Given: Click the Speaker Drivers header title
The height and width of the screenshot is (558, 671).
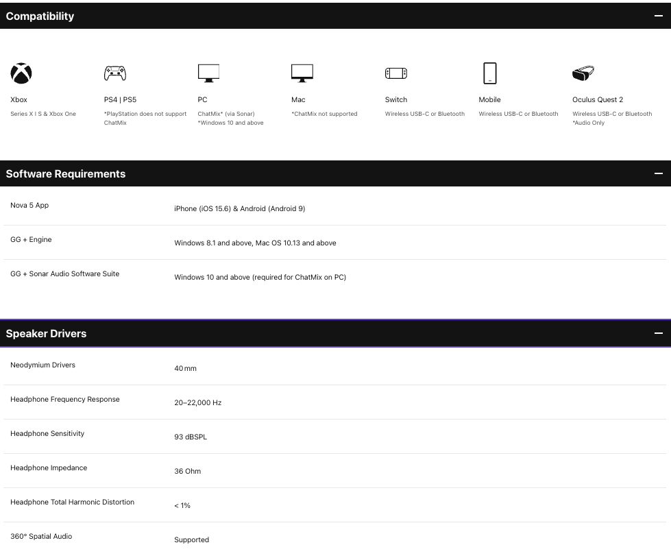Looking at the screenshot, I should click(46, 333).
